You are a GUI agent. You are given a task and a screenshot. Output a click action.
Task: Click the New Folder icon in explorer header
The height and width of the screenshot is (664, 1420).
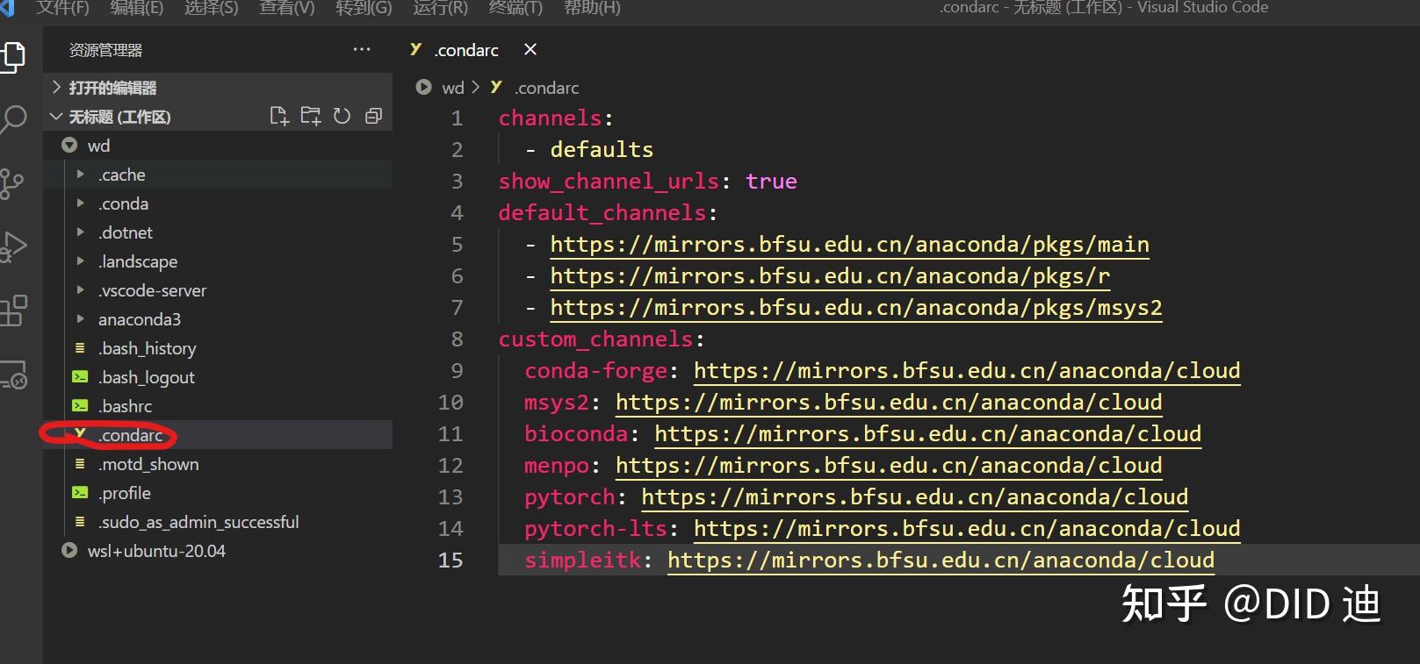tap(311, 116)
